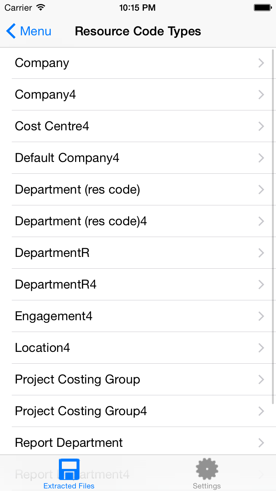Go back to Menu
The width and height of the screenshot is (276, 491).
[36, 31]
